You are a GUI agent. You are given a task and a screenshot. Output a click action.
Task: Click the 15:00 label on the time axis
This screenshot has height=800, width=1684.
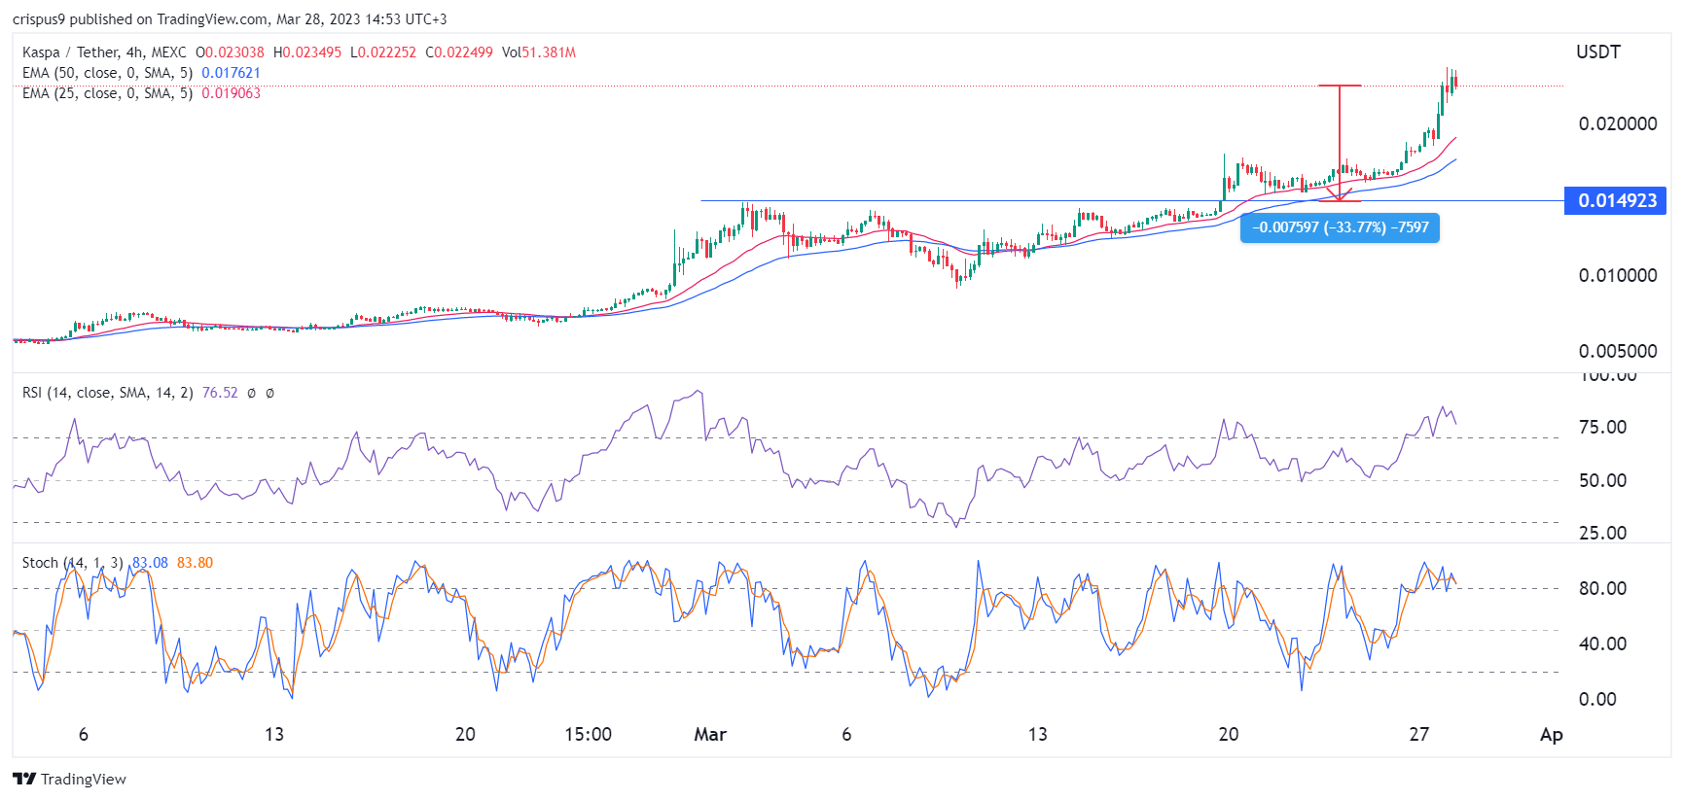tap(588, 734)
